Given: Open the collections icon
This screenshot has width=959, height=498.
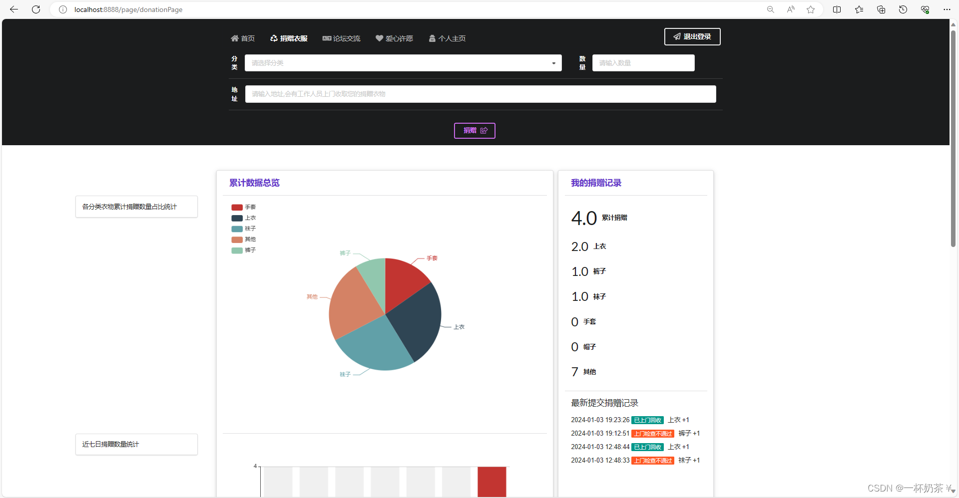Looking at the screenshot, I should pyautogui.click(x=881, y=9).
